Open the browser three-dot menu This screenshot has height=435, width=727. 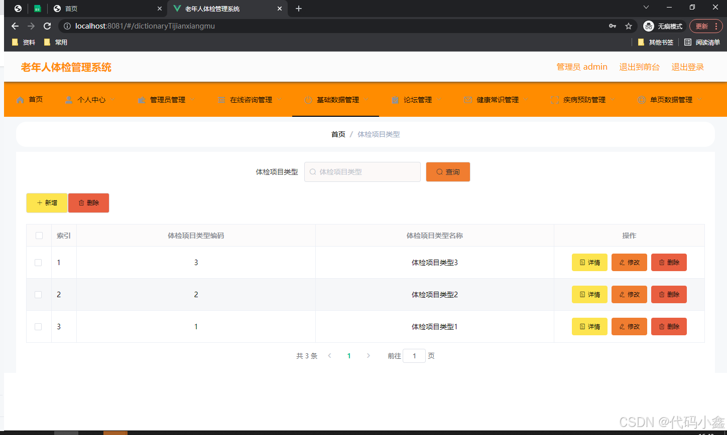[x=716, y=26]
